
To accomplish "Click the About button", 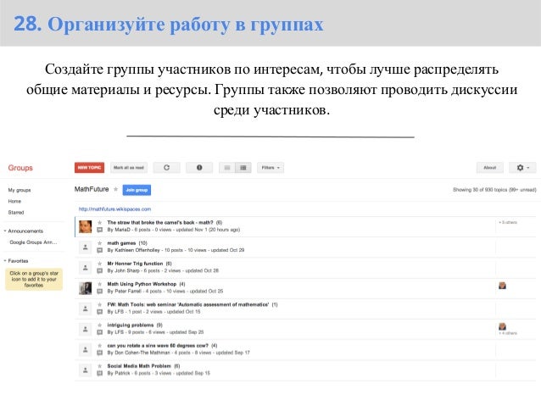I will [490, 168].
